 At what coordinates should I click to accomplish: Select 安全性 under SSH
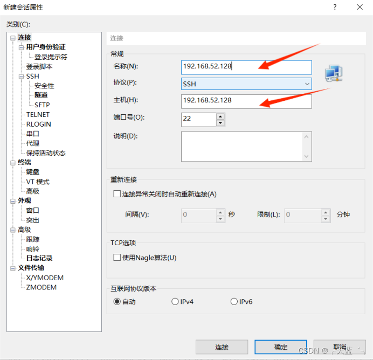coord(44,86)
